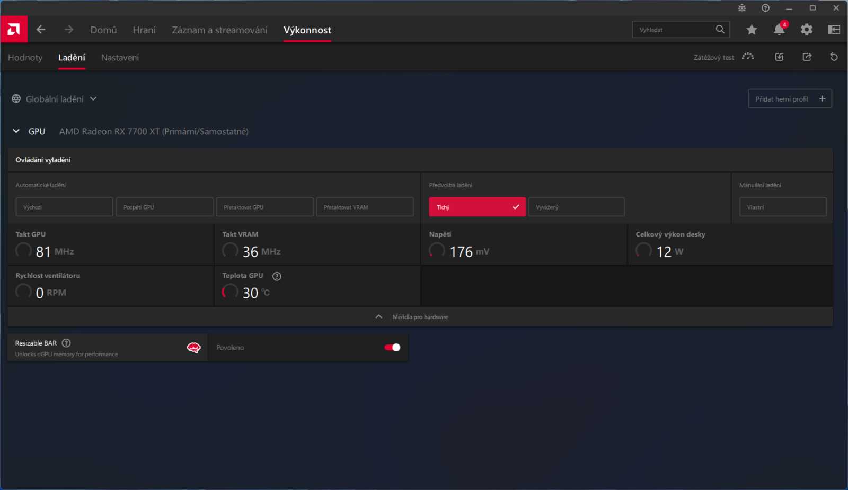
Task: Select Přetaktovat GPU option
Action: (264, 207)
